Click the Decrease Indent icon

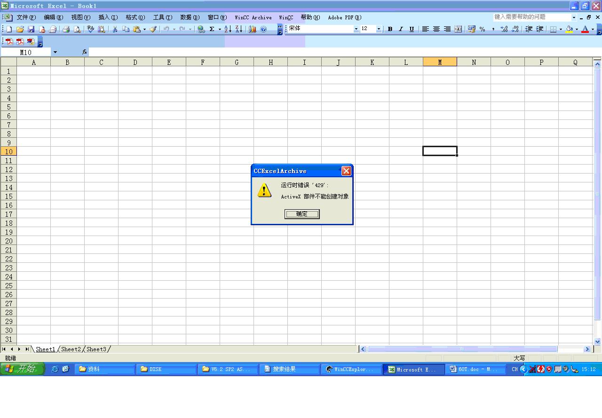click(x=529, y=29)
